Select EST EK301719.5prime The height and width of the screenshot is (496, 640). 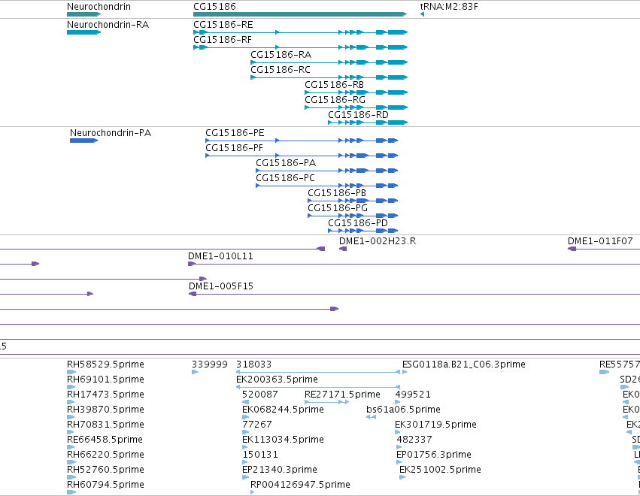point(435,425)
